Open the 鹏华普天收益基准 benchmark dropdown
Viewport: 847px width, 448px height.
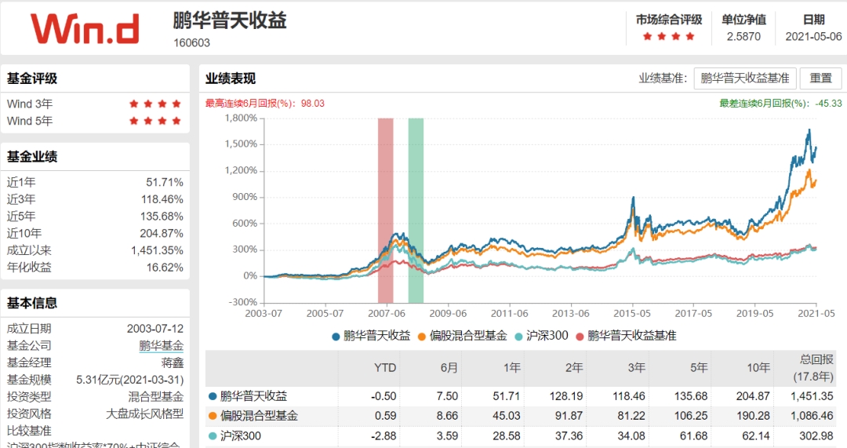[745, 78]
